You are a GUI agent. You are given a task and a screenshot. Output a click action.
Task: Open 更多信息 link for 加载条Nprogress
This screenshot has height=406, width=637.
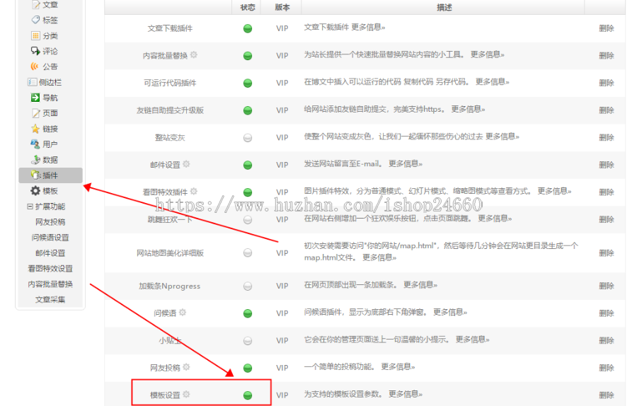point(420,284)
